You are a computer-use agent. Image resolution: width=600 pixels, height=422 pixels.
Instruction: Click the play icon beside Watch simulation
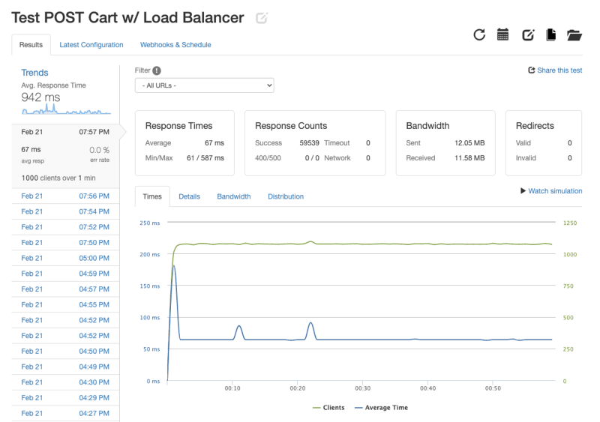pyautogui.click(x=523, y=190)
